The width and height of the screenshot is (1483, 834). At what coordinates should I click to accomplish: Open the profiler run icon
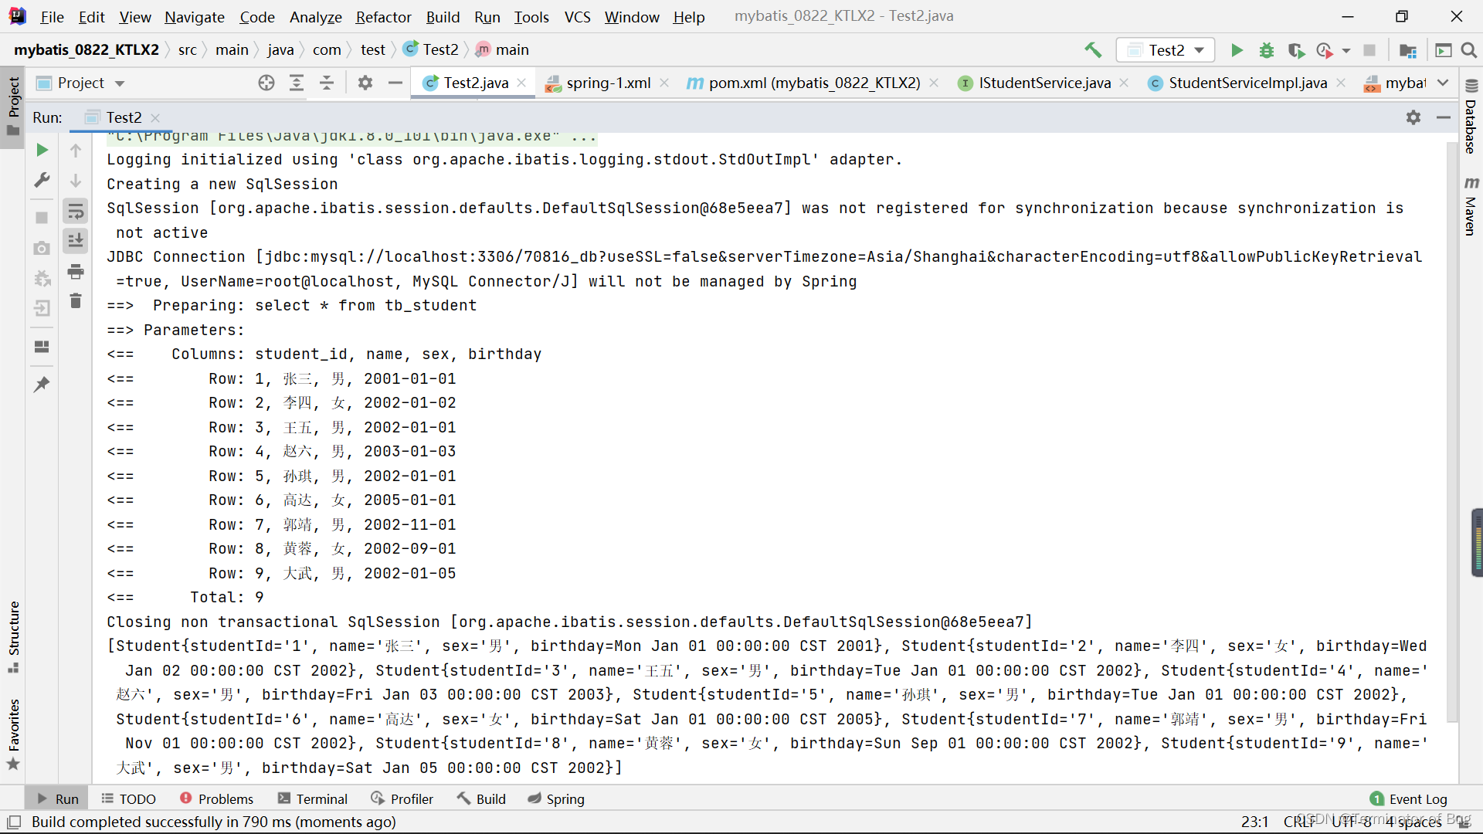(x=1325, y=50)
